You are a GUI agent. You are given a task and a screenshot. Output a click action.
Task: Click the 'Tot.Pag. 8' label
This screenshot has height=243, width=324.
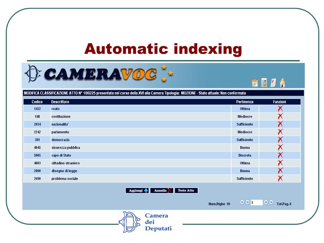click(284, 204)
